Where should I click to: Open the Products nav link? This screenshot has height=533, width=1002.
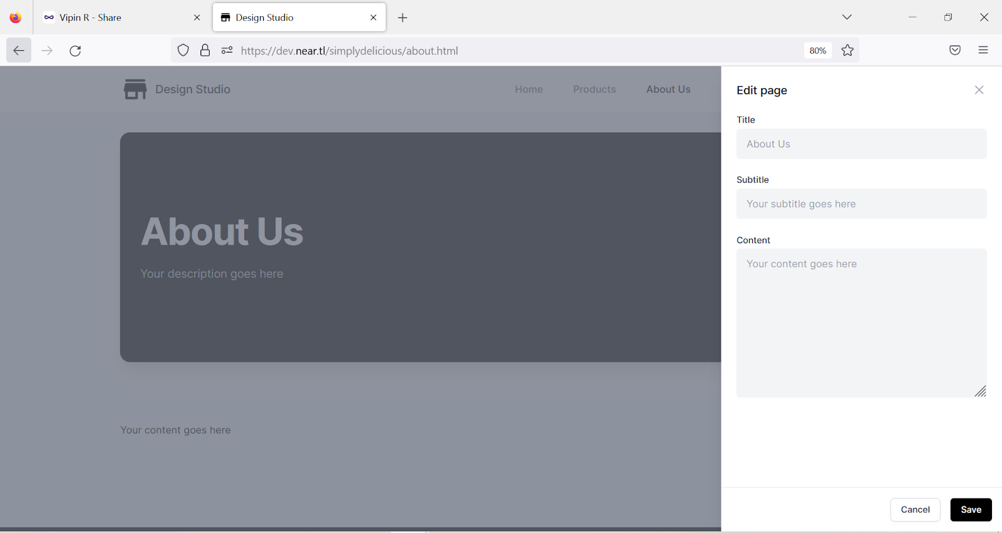coord(594,89)
